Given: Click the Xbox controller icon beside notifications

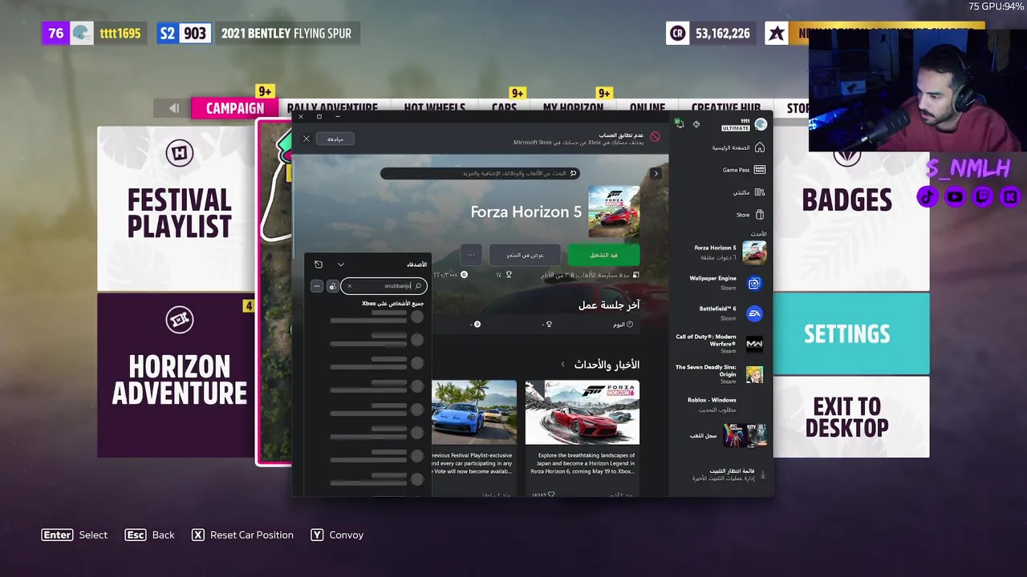Looking at the screenshot, I should coord(696,124).
